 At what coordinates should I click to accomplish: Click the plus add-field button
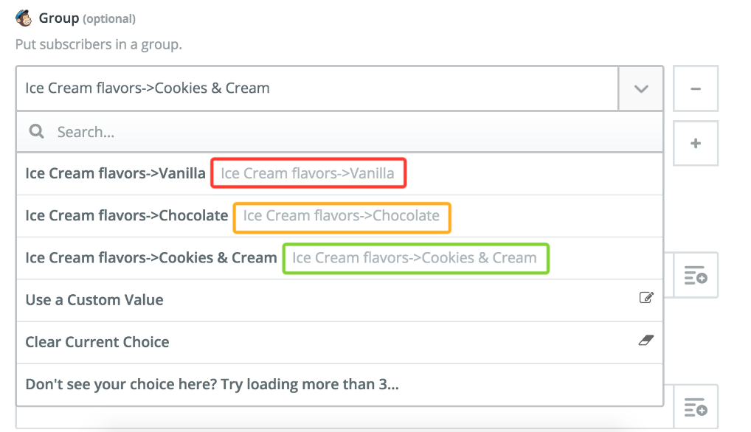pos(696,143)
